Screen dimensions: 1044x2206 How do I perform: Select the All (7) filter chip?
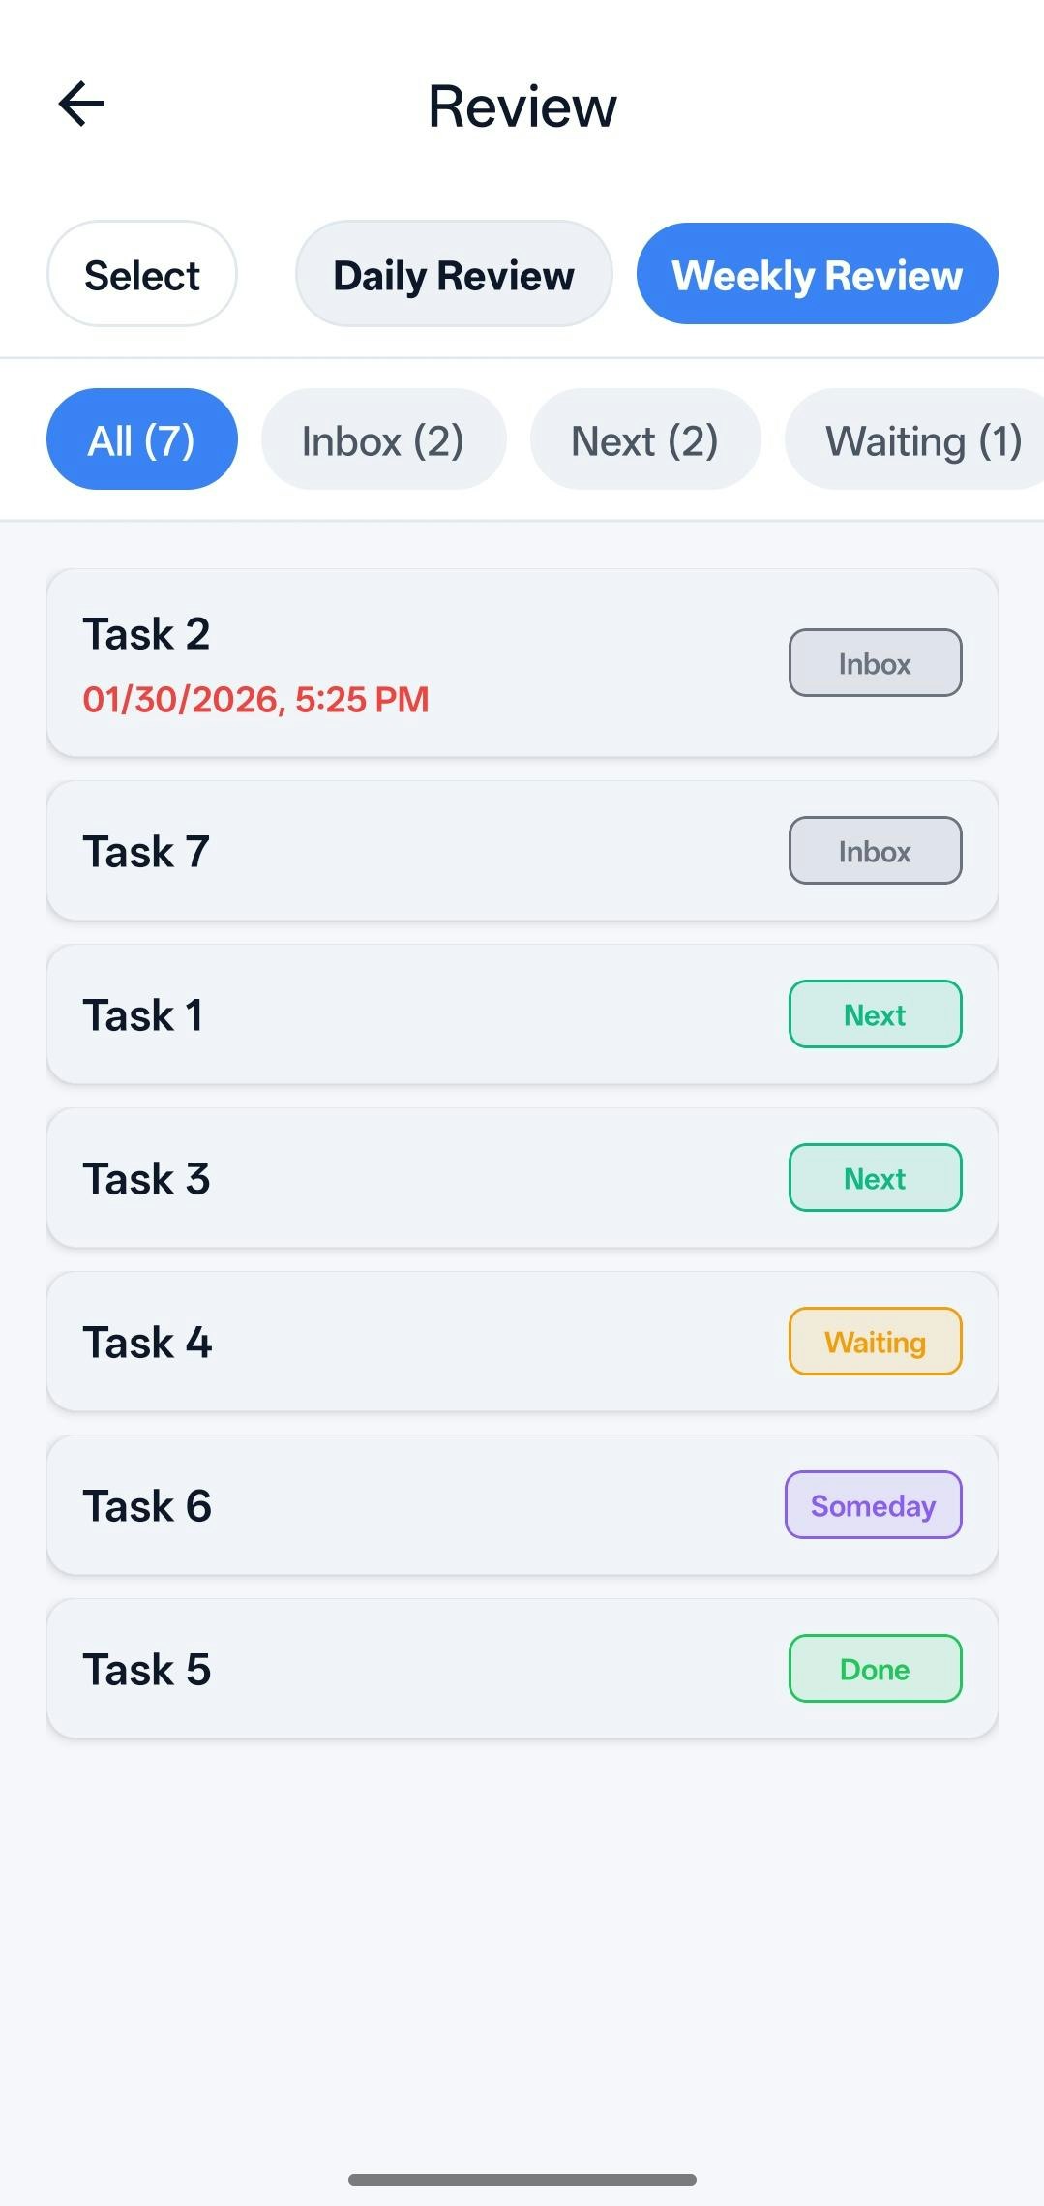141,438
